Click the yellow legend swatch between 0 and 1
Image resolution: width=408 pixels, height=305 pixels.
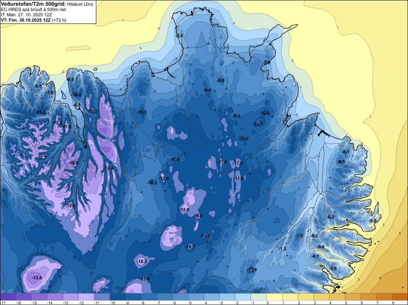[x=275, y=297]
